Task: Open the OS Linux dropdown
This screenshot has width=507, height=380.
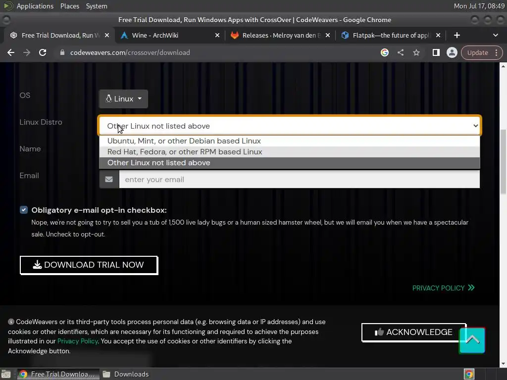Action: [x=123, y=99]
